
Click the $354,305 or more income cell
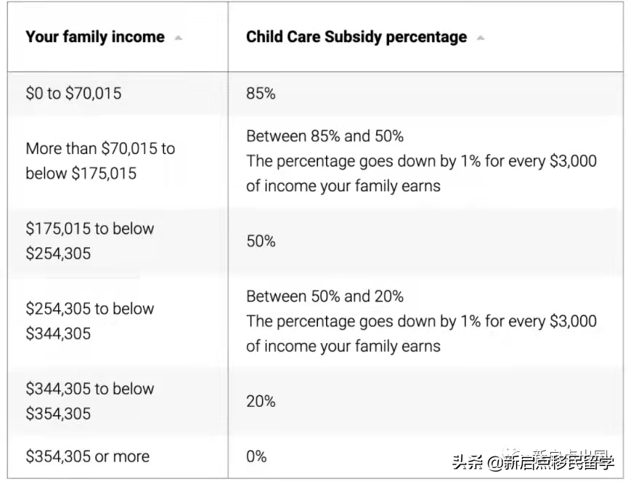[87, 456]
